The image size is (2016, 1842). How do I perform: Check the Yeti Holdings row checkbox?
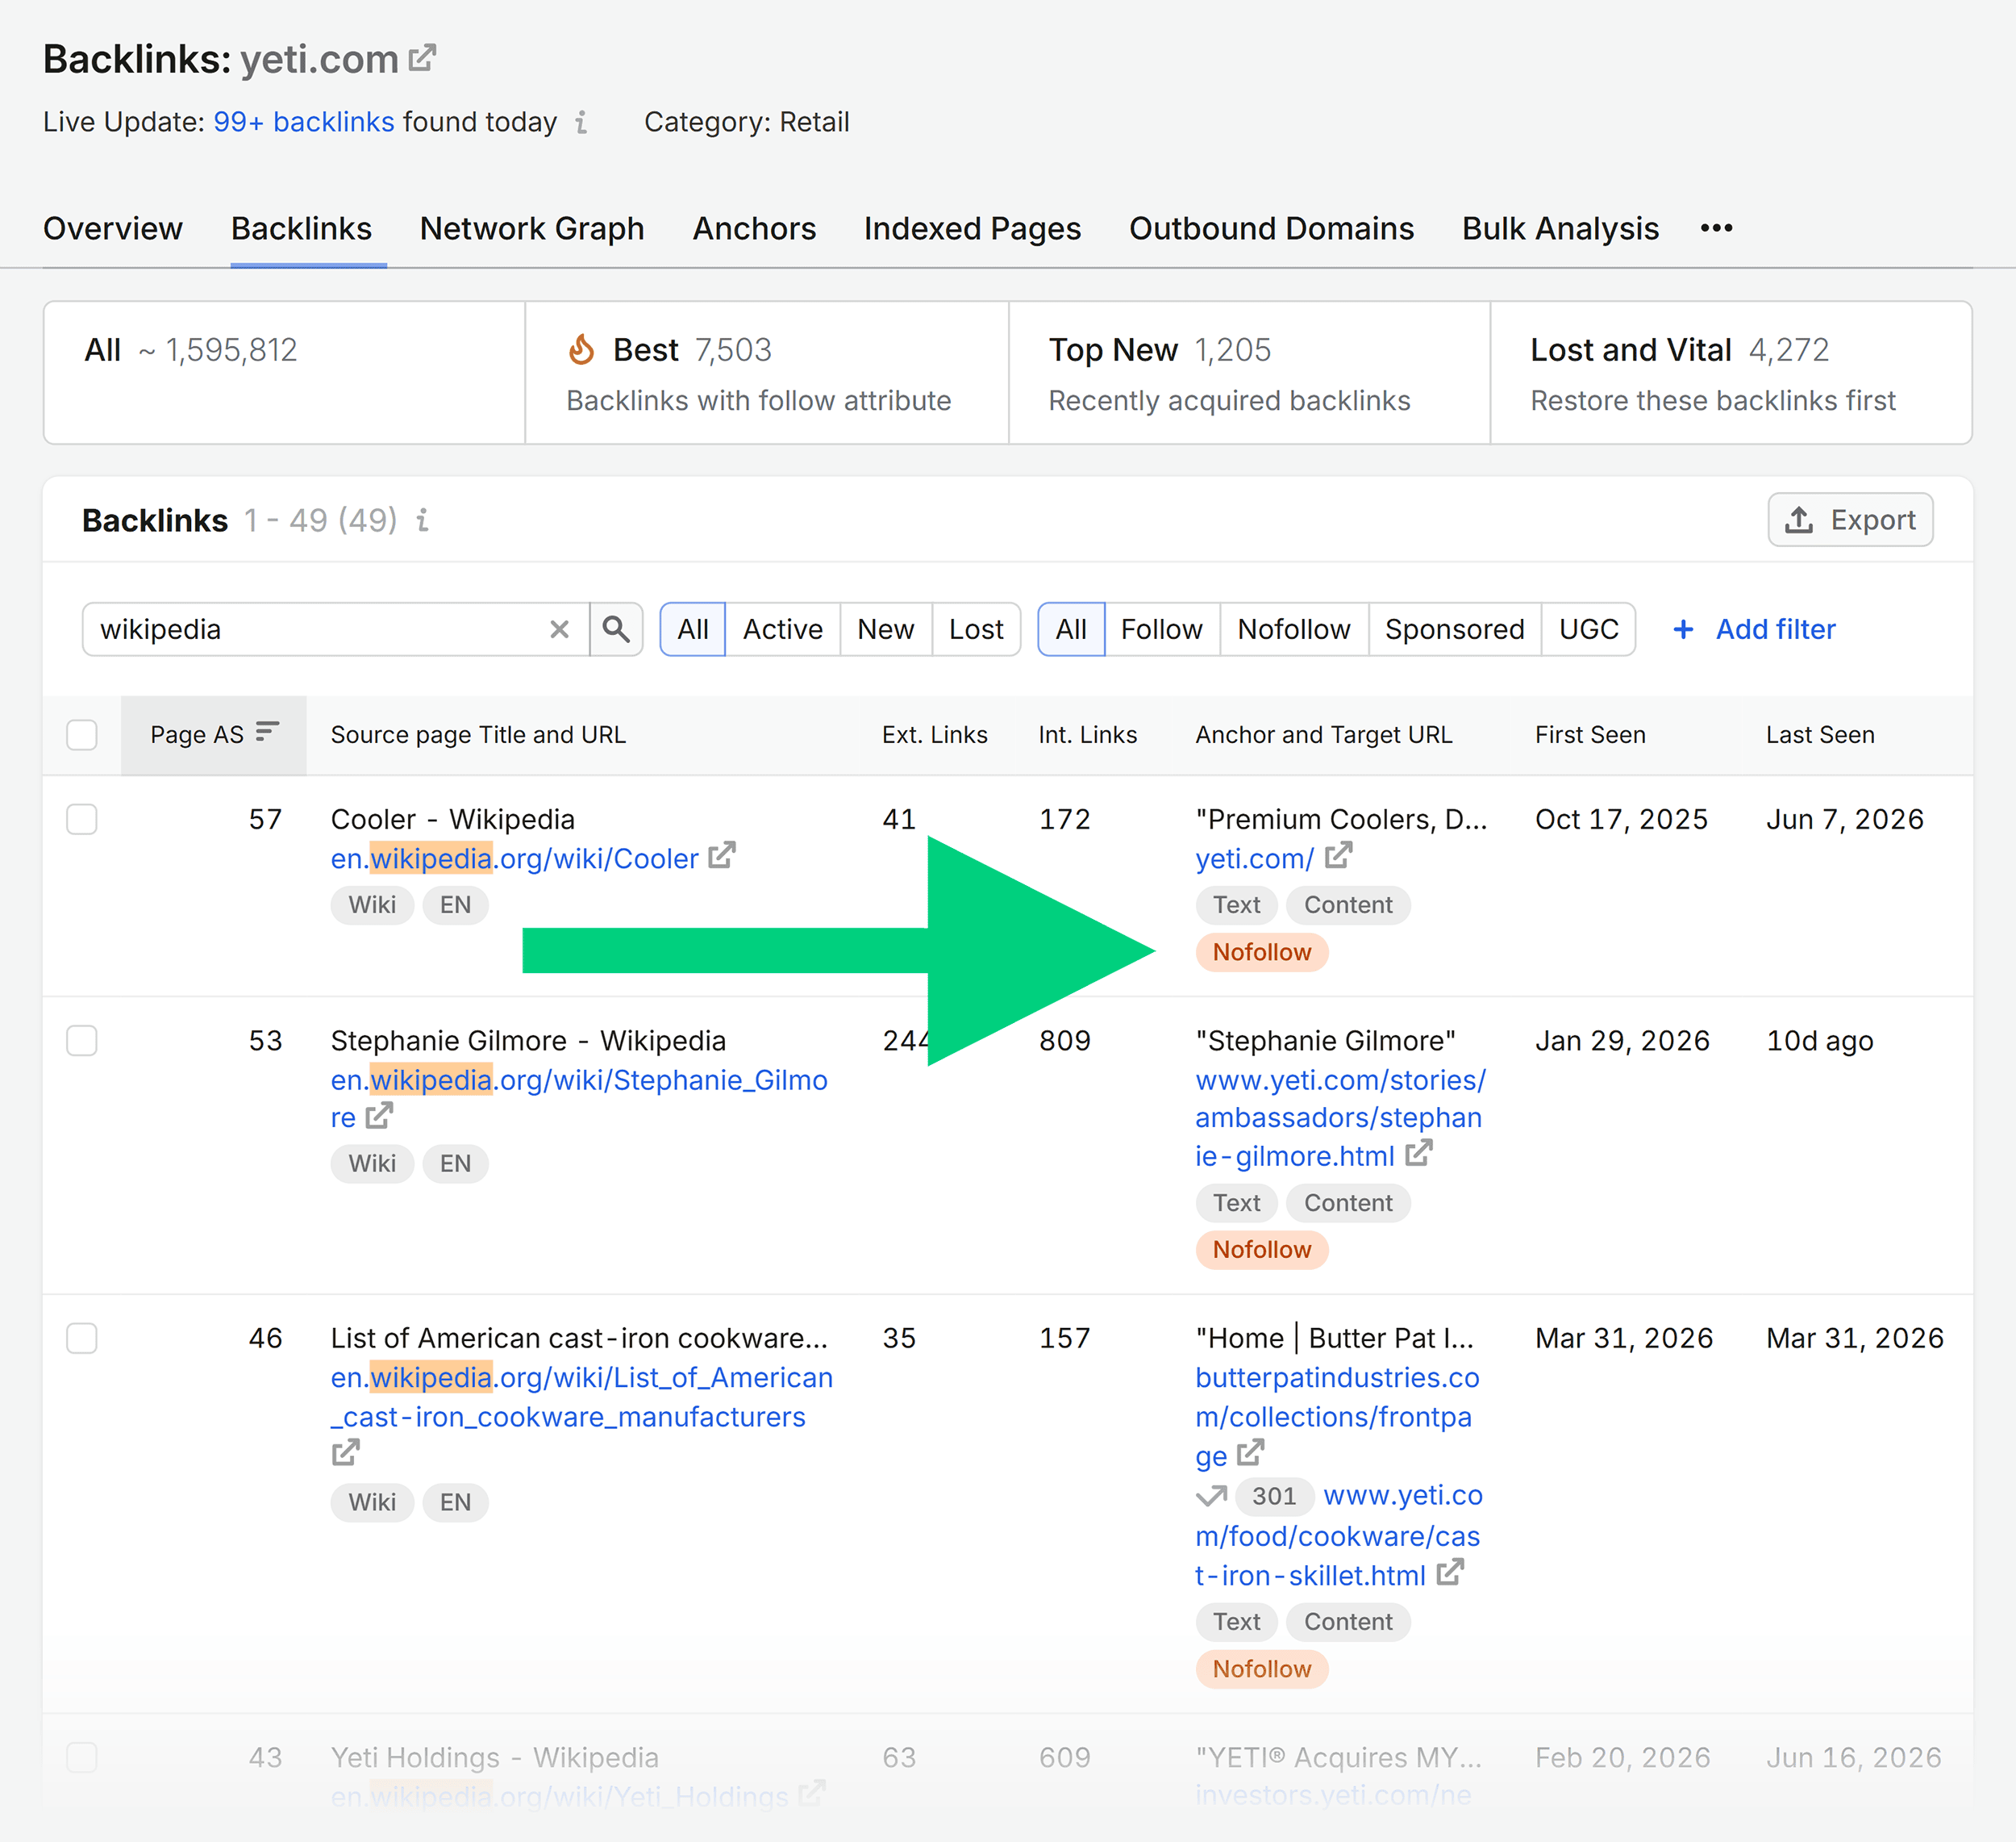click(82, 1758)
